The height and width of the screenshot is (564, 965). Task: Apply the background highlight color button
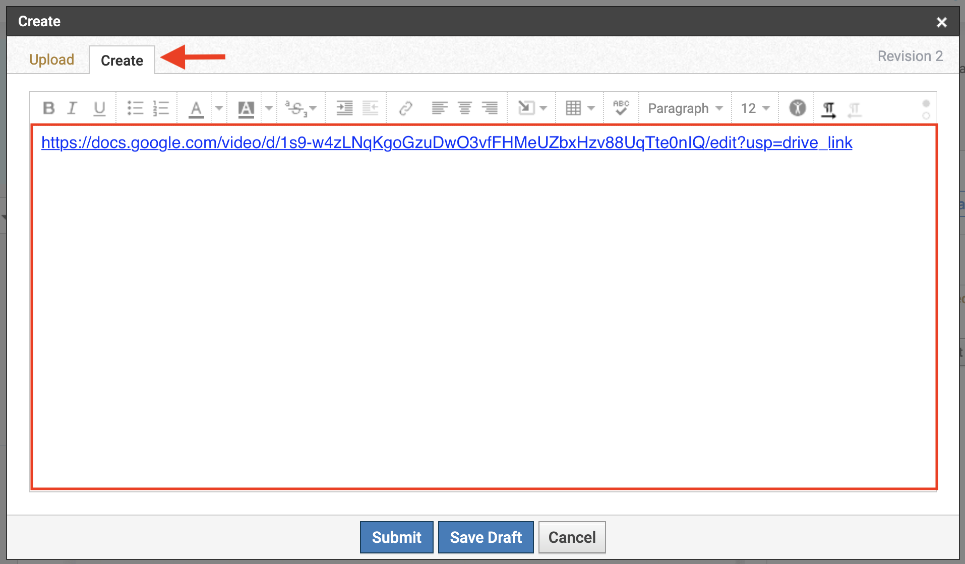point(246,108)
